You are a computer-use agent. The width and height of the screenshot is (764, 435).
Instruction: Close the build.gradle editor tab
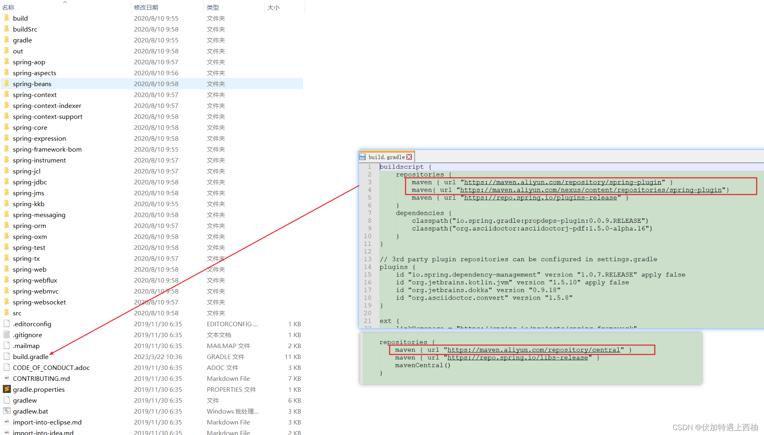tap(409, 157)
